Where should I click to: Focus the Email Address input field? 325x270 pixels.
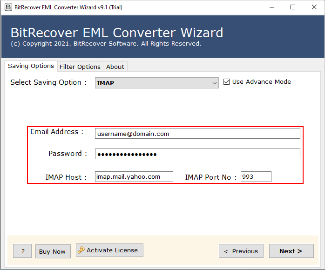tap(197, 134)
